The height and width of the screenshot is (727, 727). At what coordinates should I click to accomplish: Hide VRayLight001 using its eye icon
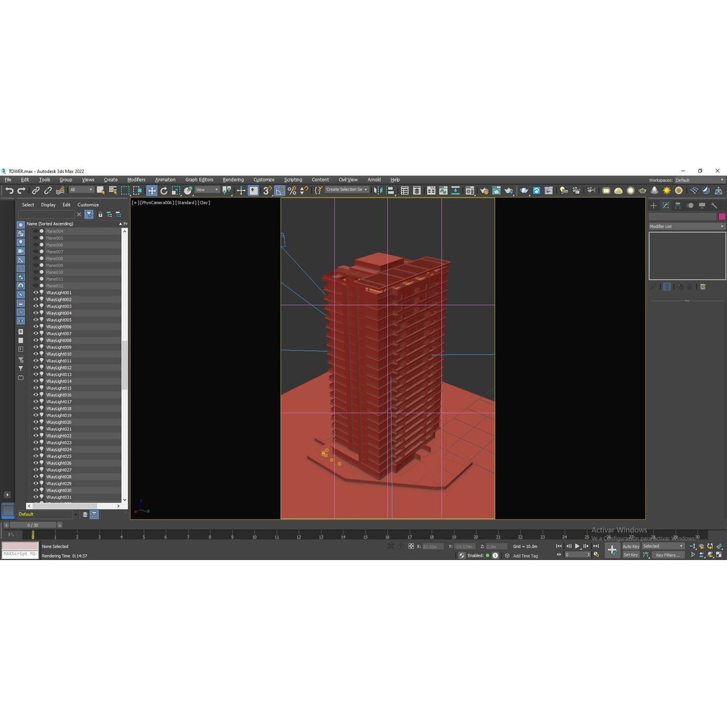tap(36, 293)
